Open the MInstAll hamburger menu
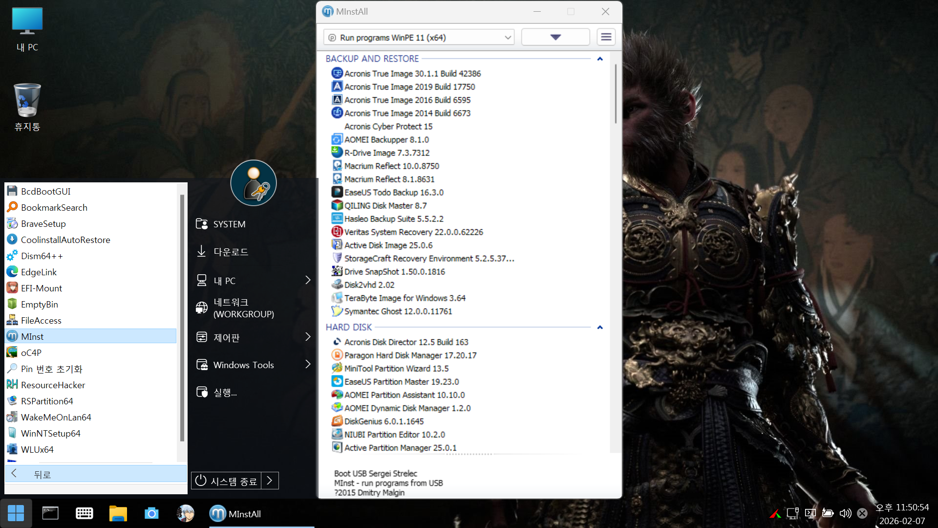Viewport: 938px width, 528px height. click(x=606, y=37)
